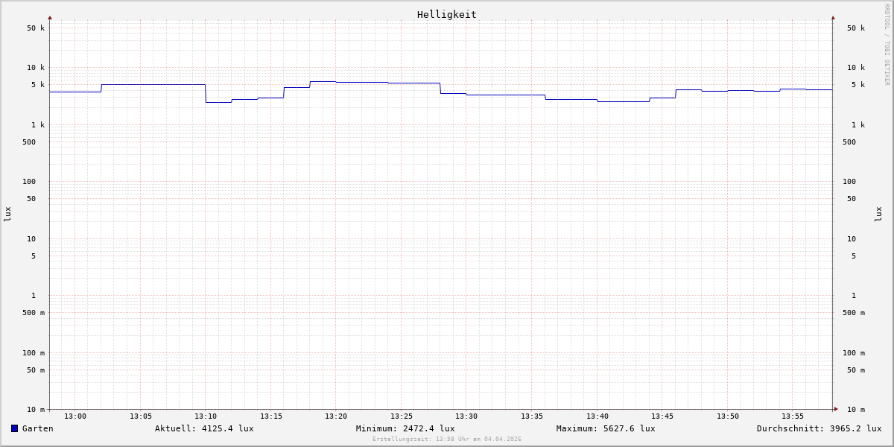Image resolution: width=894 pixels, height=447 pixels.
Task: Click the 13:05 time axis label
Action: tap(141, 416)
